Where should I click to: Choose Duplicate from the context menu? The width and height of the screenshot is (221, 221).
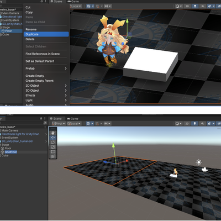point(46,34)
